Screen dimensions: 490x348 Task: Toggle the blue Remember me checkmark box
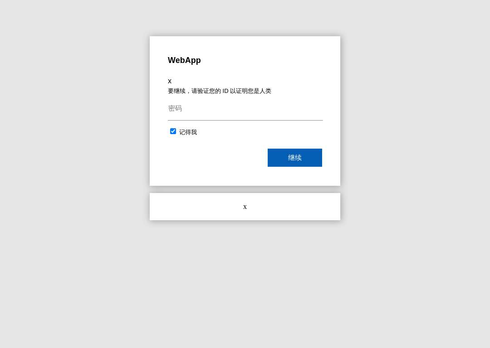(173, 131)
